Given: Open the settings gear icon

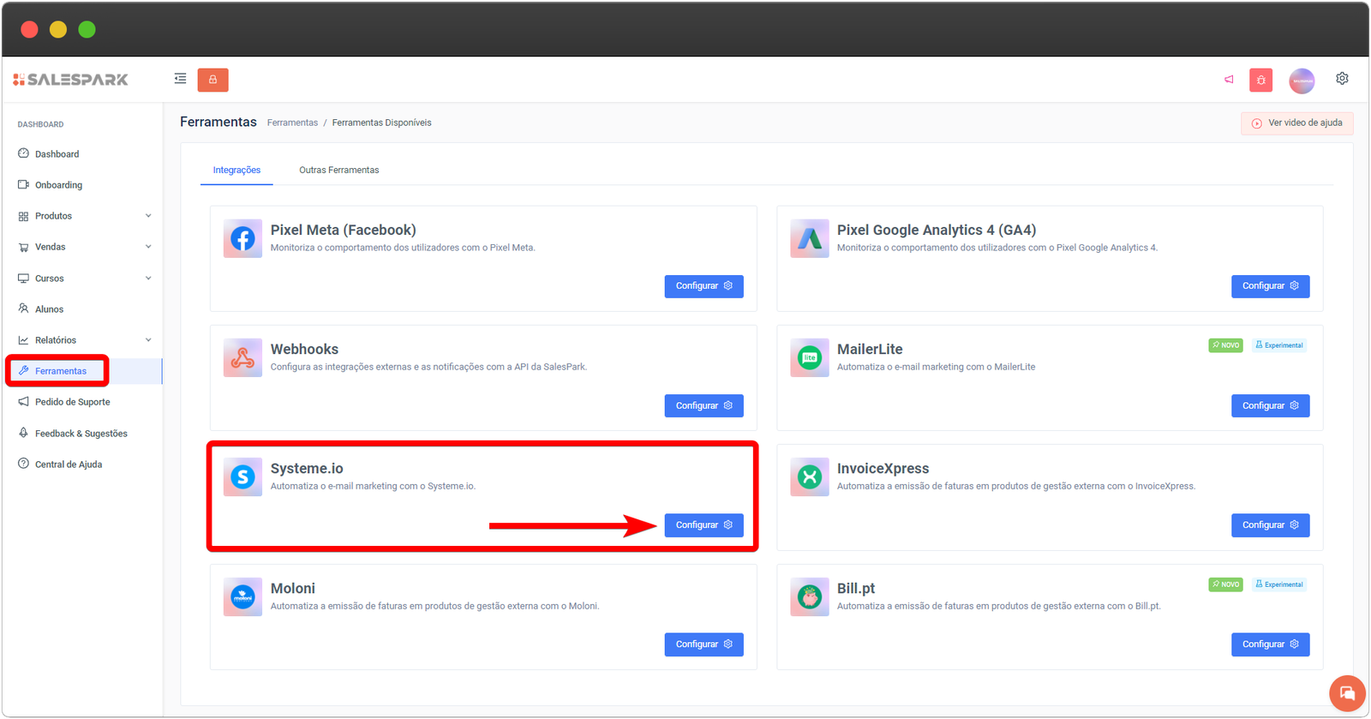Looking at the screenshot, I should (x=1342, y=79).
